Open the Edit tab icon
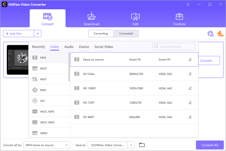This screenshot has height=151, width=226. pyautogui.click(x=135, y=16)
